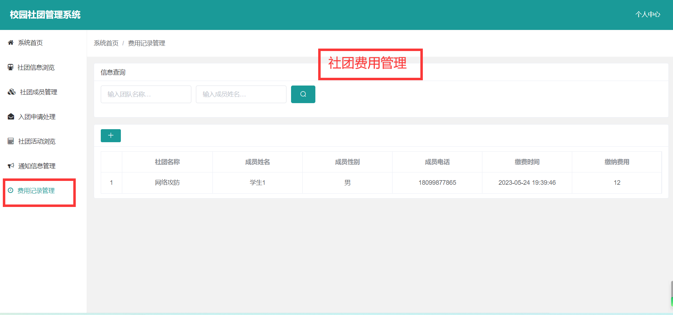Click the magnifier search button
This screenshot has width=673, height=315.
coord(303,94)
